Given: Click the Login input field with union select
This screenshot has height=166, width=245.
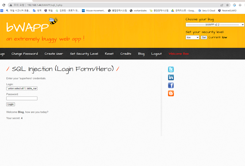Looking at the screenshot, I should point(22,88).
